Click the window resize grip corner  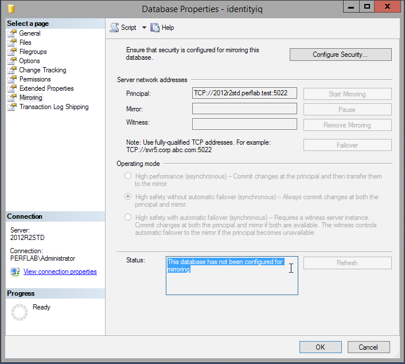397,356
